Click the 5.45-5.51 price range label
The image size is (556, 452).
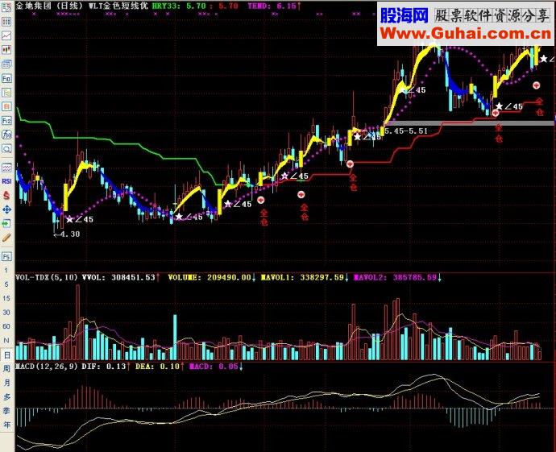(x=406, y=131)
